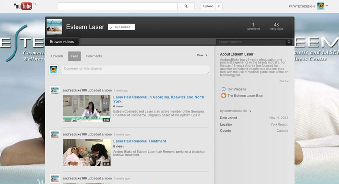Screen dimensions: 339x184
Task: Click the Search Channel input field
Action: (x=251, y=42)
